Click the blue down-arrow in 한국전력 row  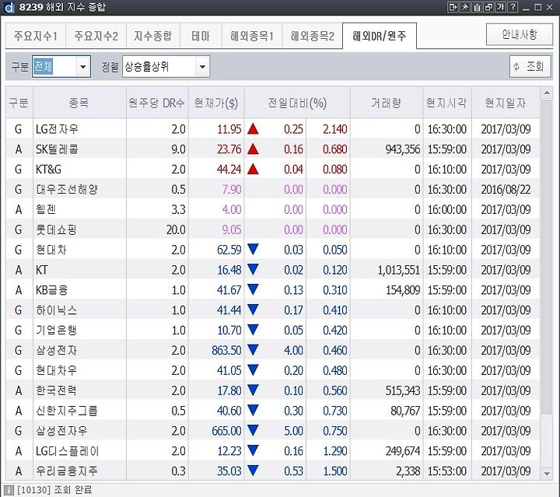[253, 390]
